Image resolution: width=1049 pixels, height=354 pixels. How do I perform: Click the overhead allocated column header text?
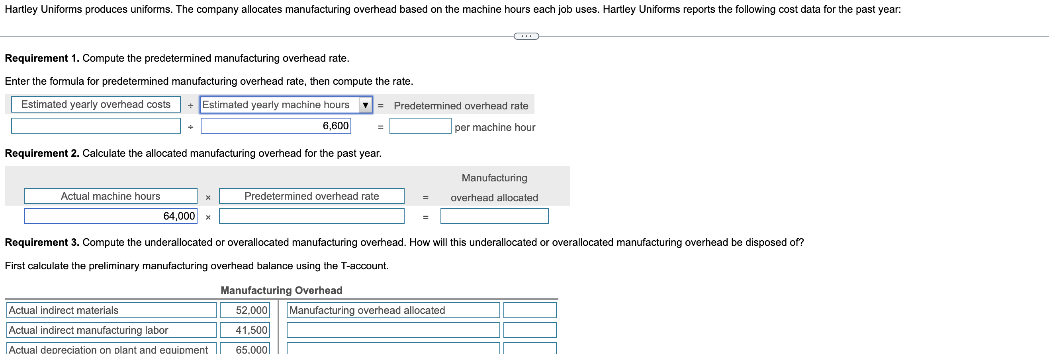click(494, 198)
